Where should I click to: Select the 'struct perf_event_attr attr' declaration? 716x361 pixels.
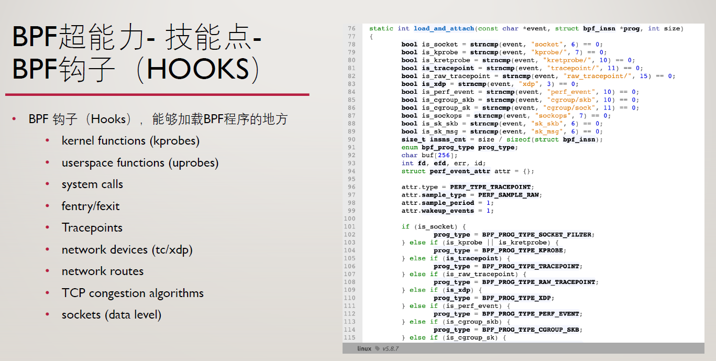[x=468, y=171]
